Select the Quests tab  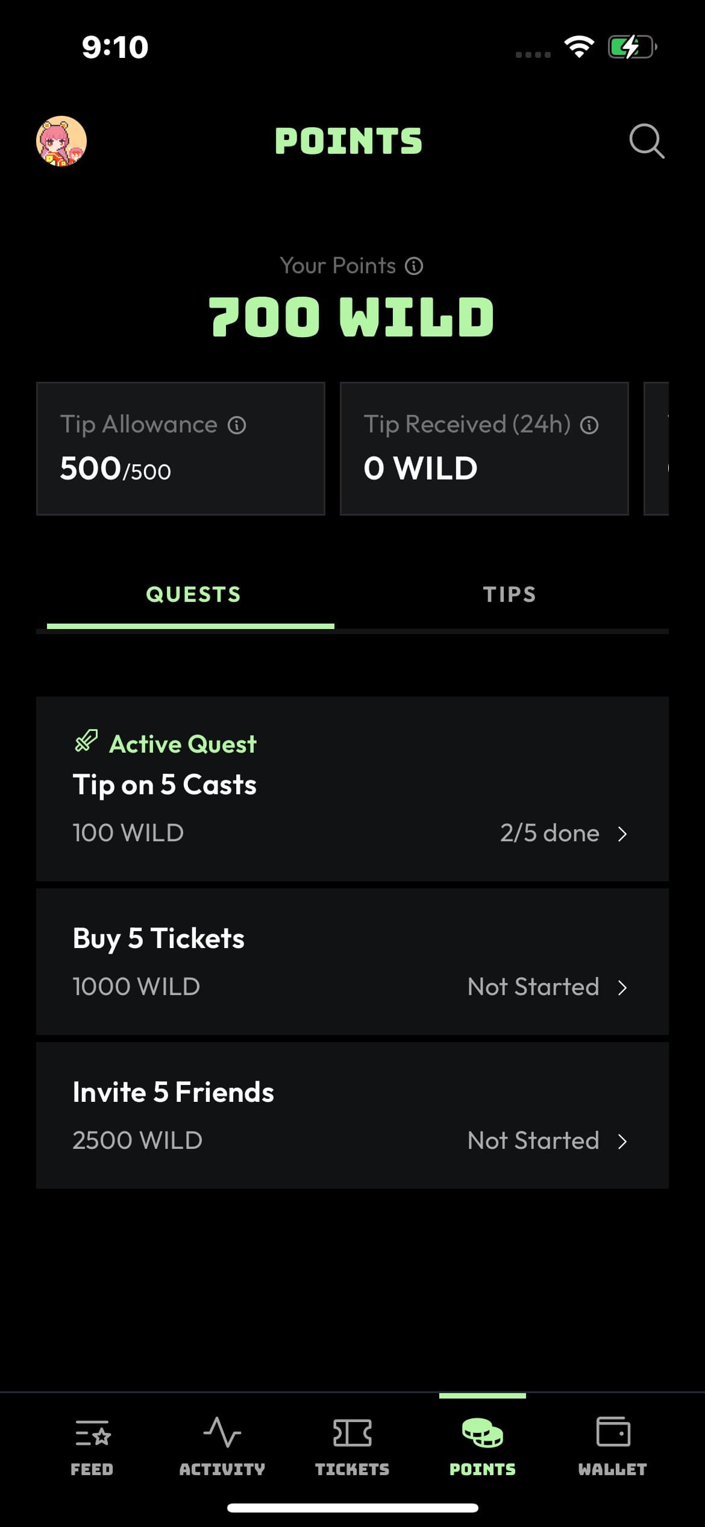[x=193, y=595]
